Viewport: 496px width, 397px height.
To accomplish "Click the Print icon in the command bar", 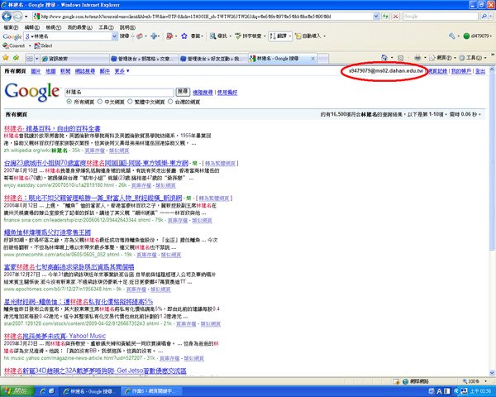I will tap(417, 58).
